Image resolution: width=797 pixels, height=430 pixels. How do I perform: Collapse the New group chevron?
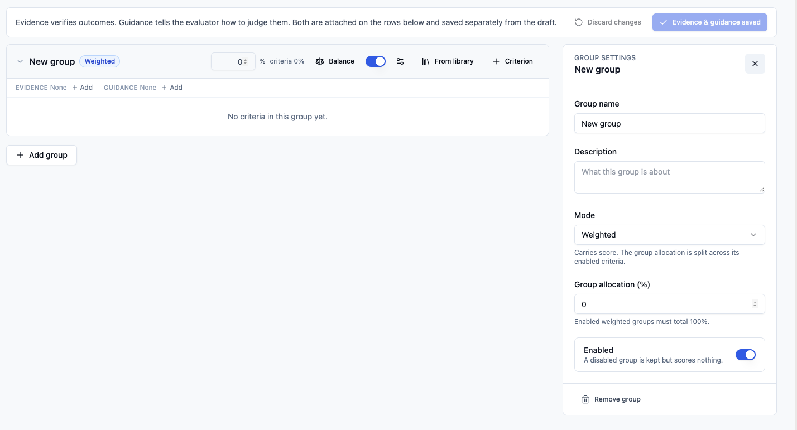coord(20,61)
